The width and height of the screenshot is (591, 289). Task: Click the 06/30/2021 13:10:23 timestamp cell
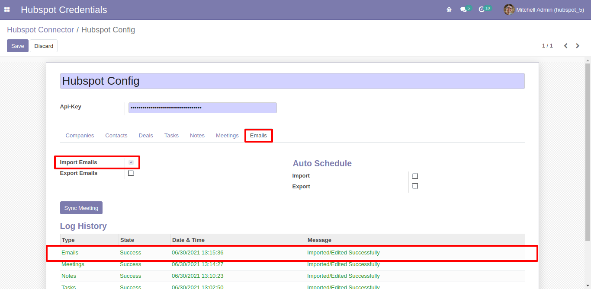point(197,276)
